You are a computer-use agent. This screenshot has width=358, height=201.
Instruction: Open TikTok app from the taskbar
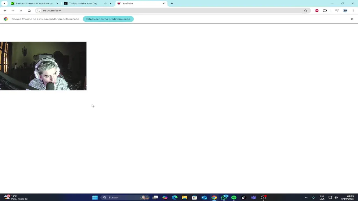(244, 198)
